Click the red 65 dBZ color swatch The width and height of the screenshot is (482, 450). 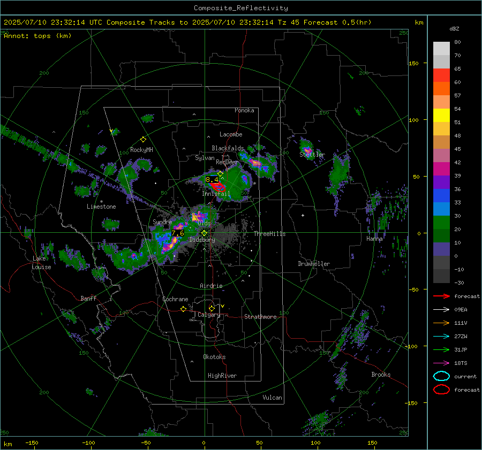441,75
